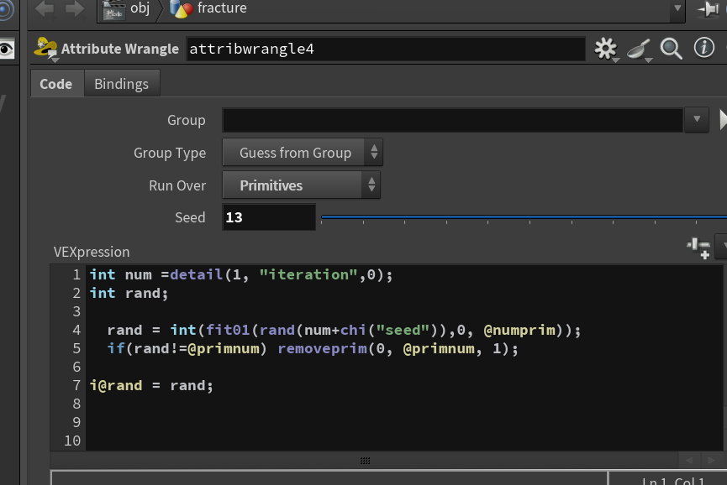The width and height of the screenshot is (727, 485).
Task: Click the Group parameter label
Action: pos(187,120)
